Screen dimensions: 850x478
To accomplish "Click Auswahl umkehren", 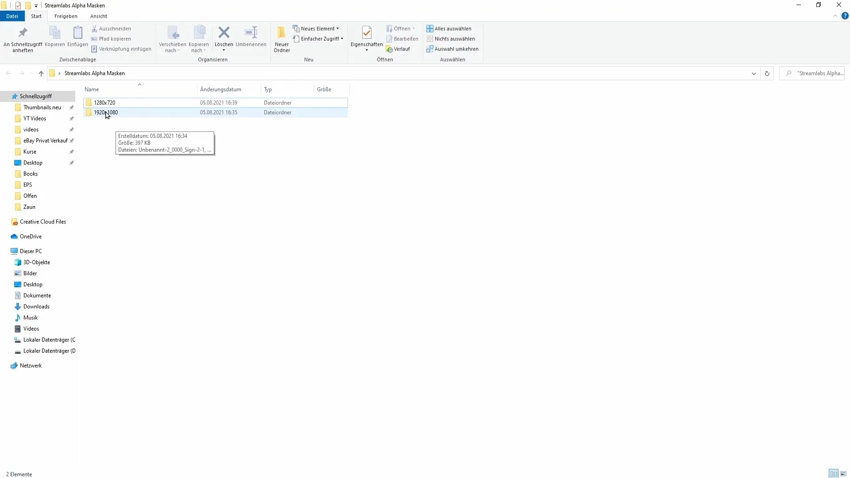I will [452, 49].
